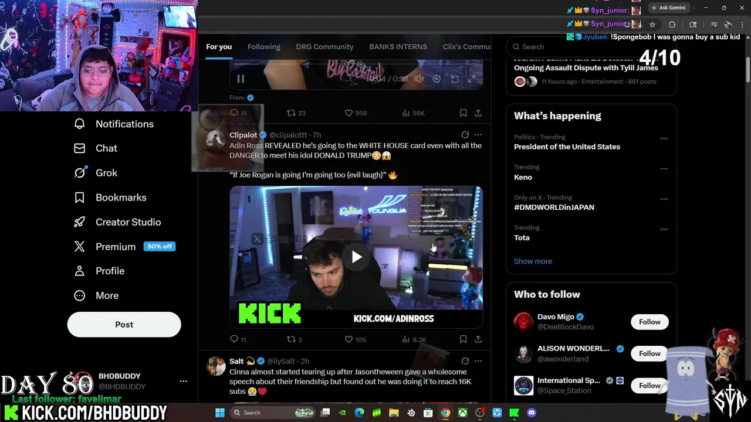Screen dimensions: 751x422
Task: Open the top video's settings gear
Action: coord(437,79)
